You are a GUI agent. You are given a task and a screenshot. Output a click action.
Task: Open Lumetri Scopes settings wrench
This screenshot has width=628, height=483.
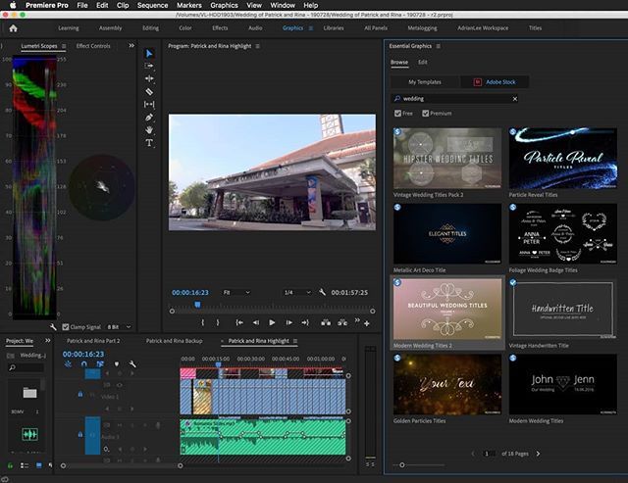click(53, 326)
